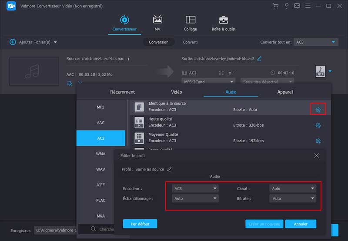Open the Bitrate dropdown
This screenshot has height=241, width=348.
coord(293,198)
